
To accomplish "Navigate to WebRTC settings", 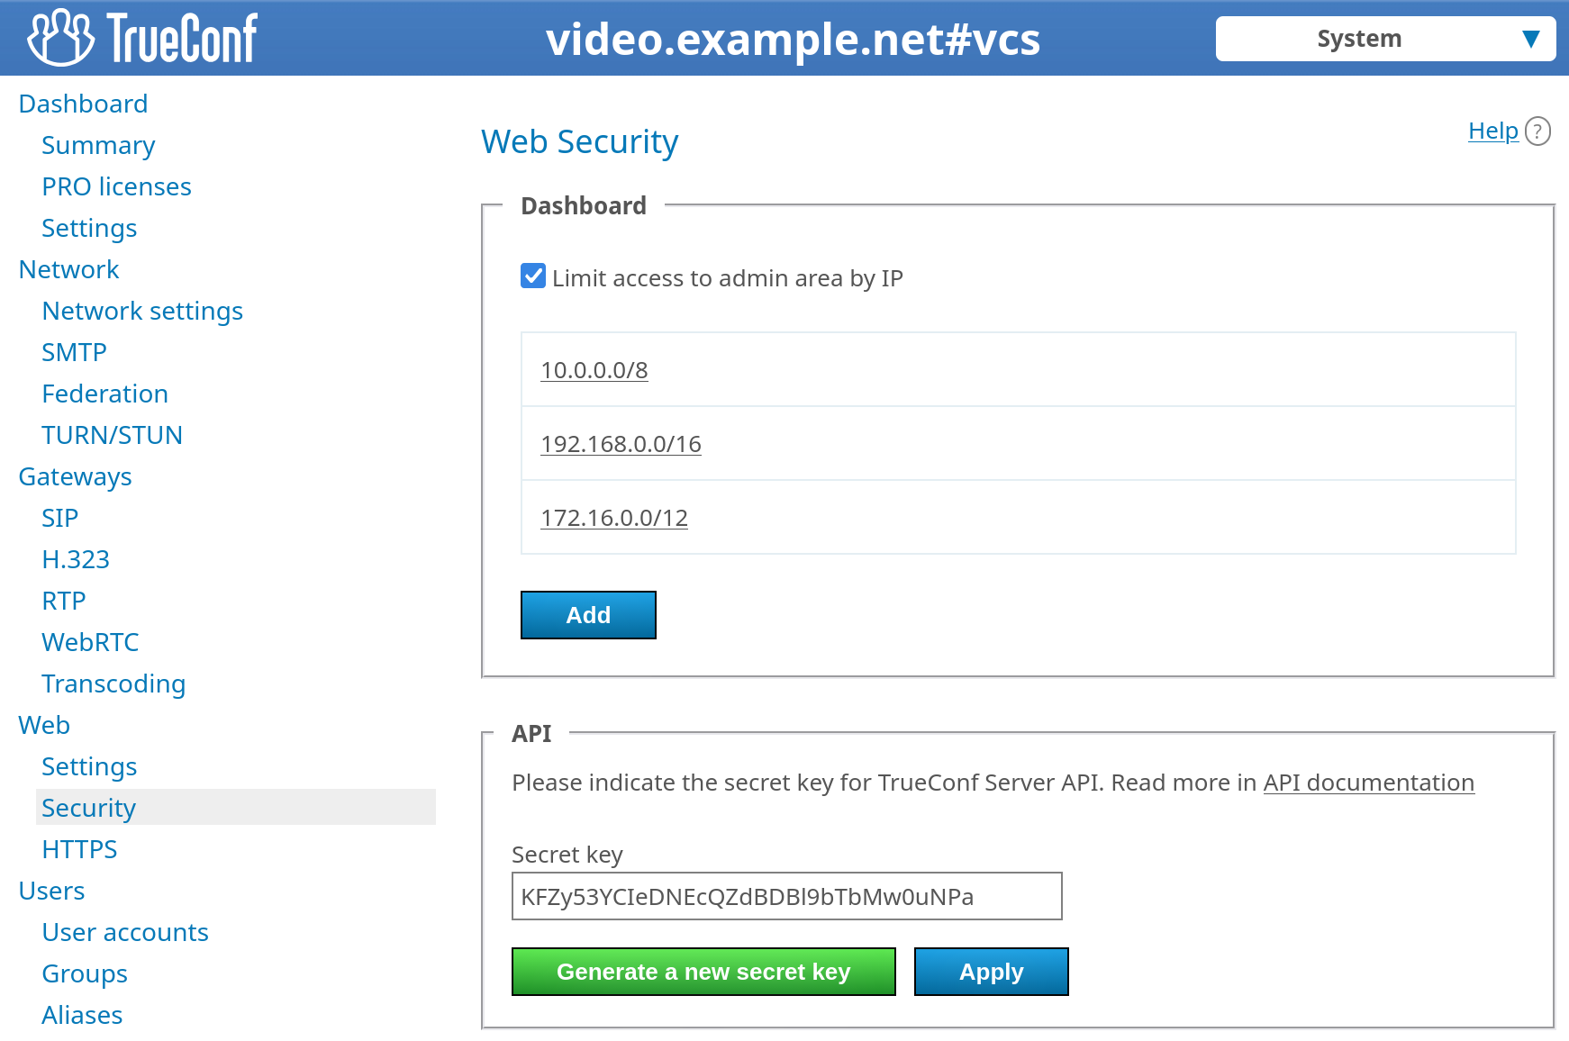I will 90,642.
